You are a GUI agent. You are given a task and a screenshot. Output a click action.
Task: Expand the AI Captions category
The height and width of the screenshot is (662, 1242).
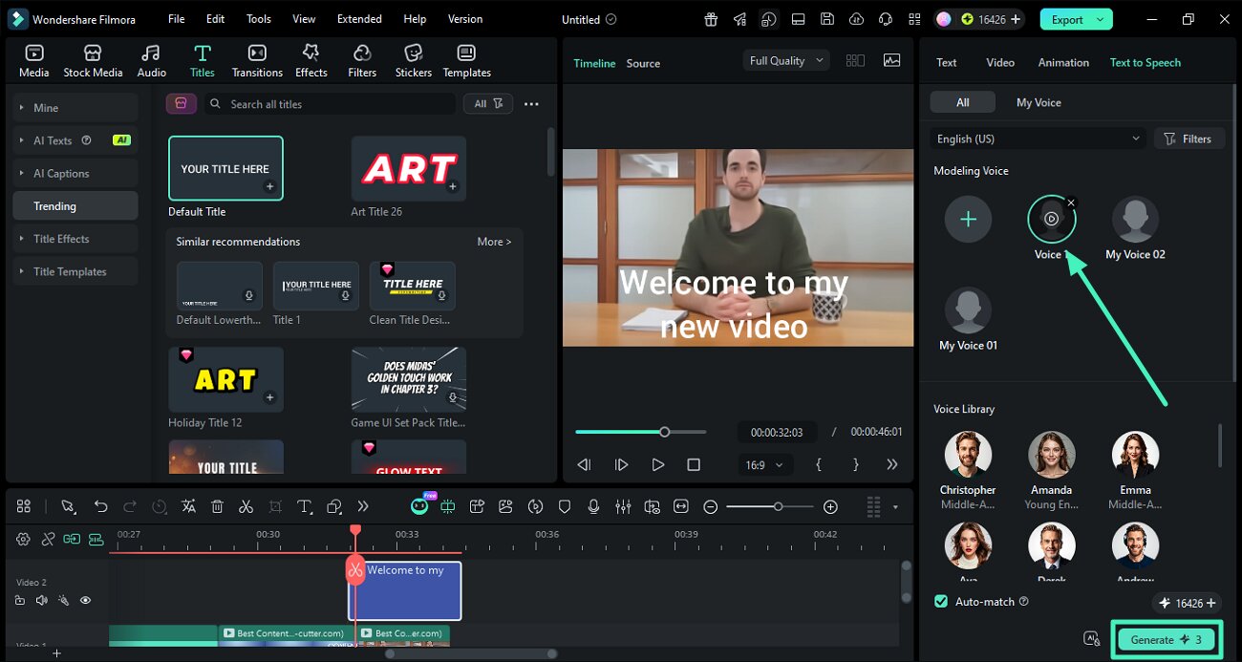pyautogui.click(x=75, y=173)
